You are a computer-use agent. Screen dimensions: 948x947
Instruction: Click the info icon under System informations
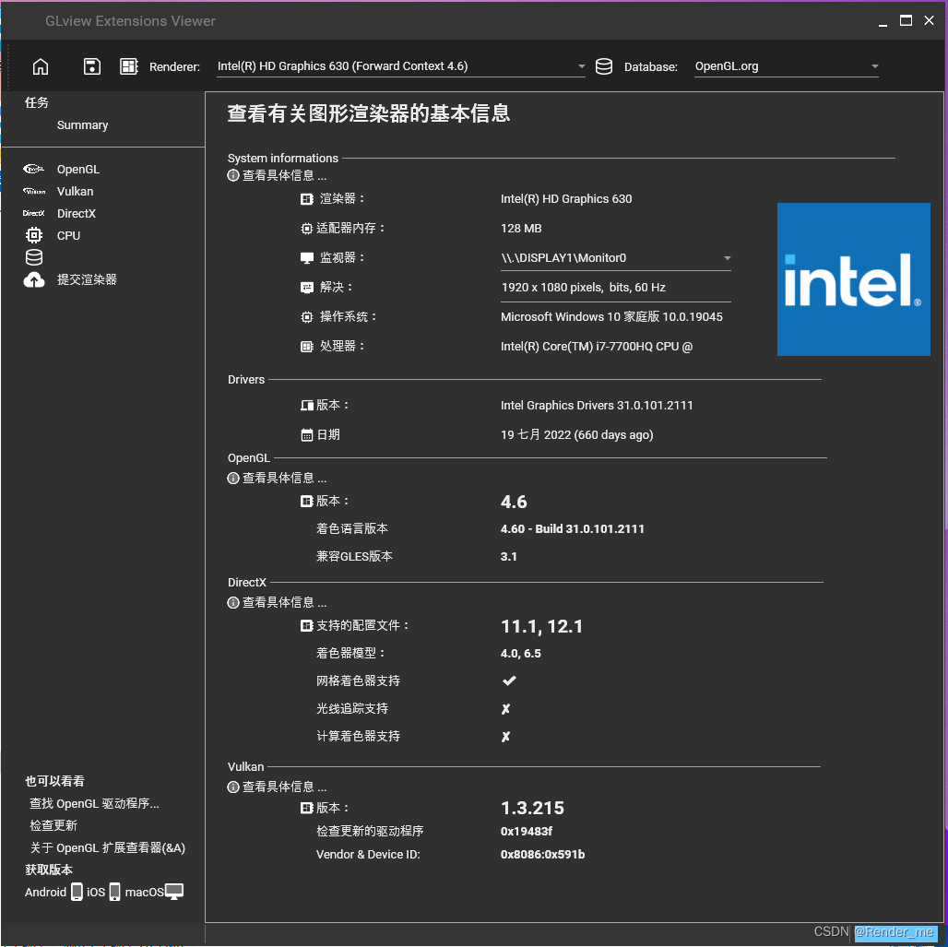tap(232, 175)
